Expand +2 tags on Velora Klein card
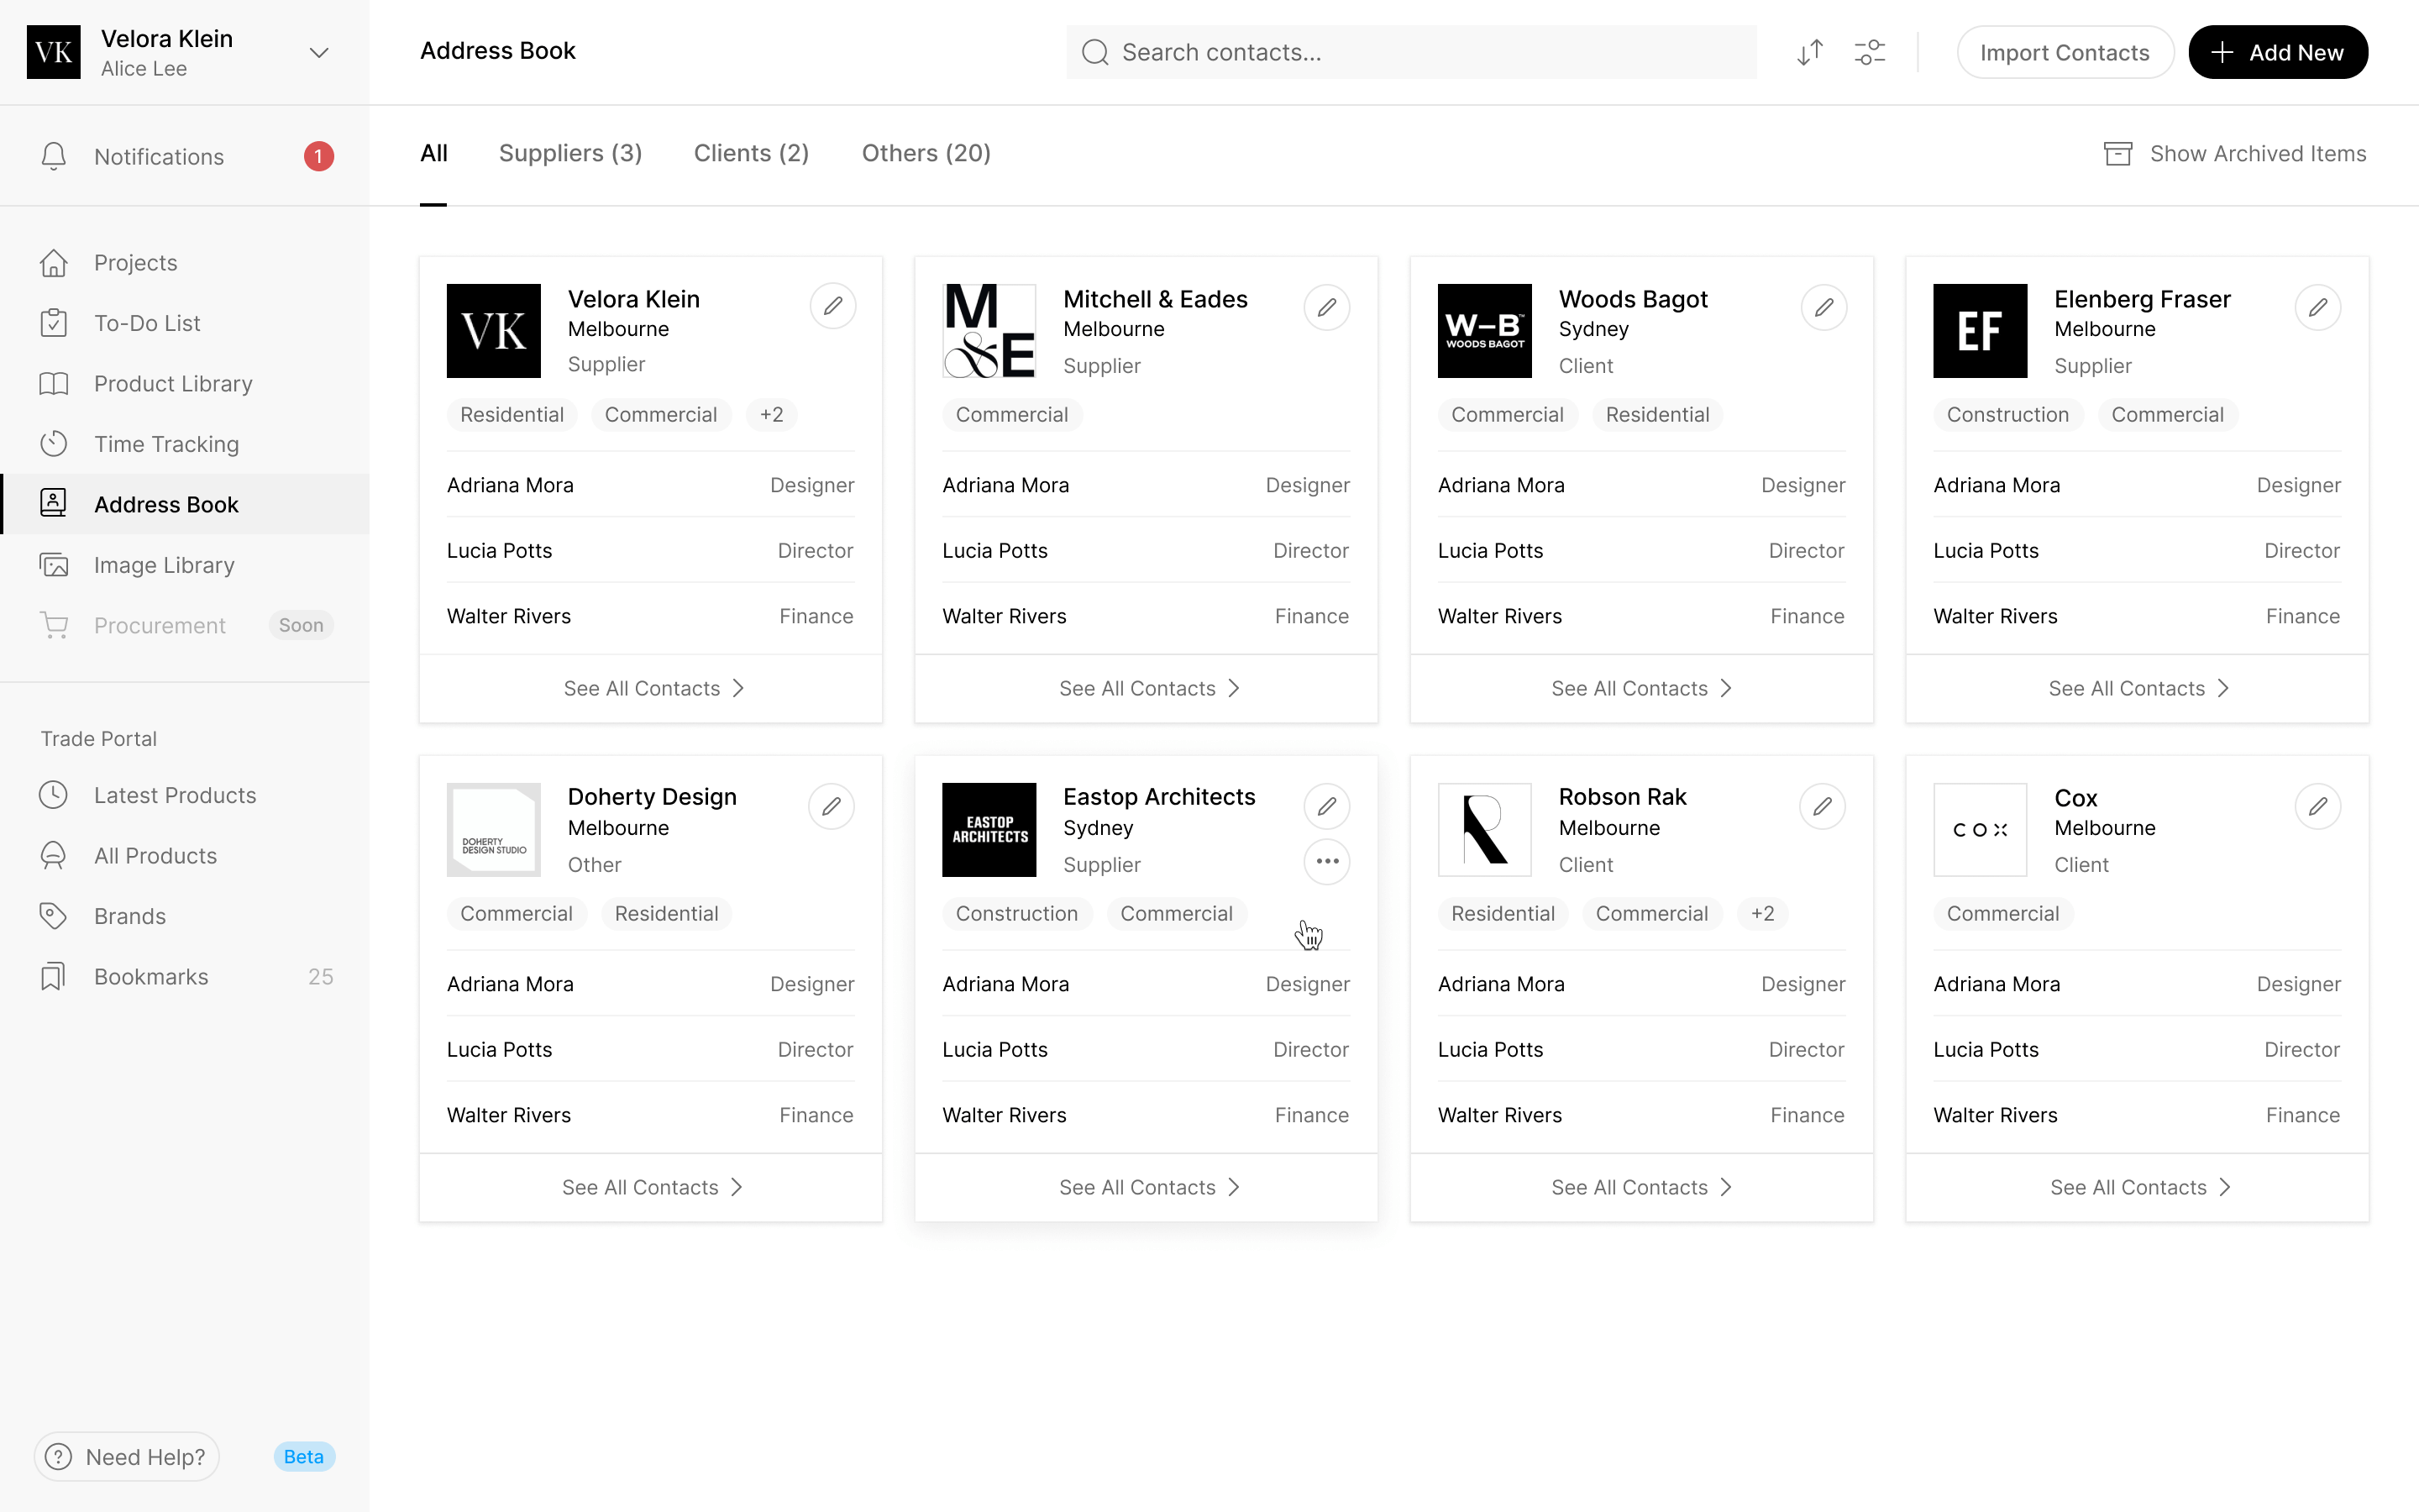This screenshot has height=1512, width=2419. click(x=771, y=415)
